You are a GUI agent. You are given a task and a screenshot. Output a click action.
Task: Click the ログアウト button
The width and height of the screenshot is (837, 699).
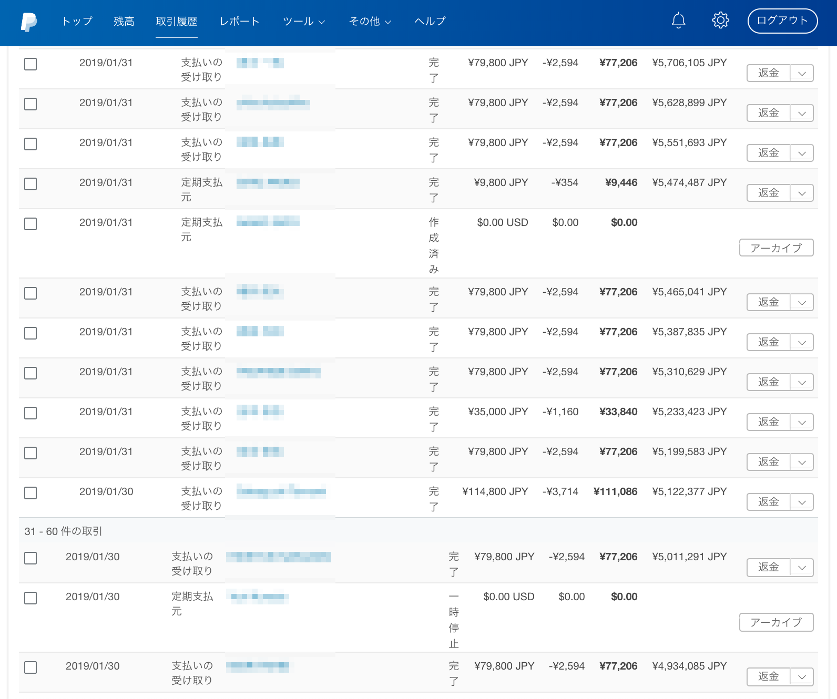pos(782,20)
